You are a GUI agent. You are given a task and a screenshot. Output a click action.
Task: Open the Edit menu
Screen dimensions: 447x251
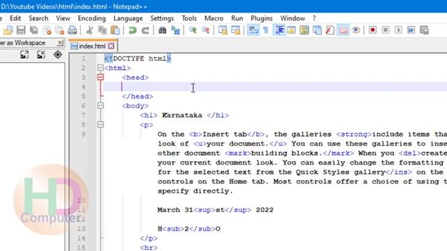click(x=15, y=18)
